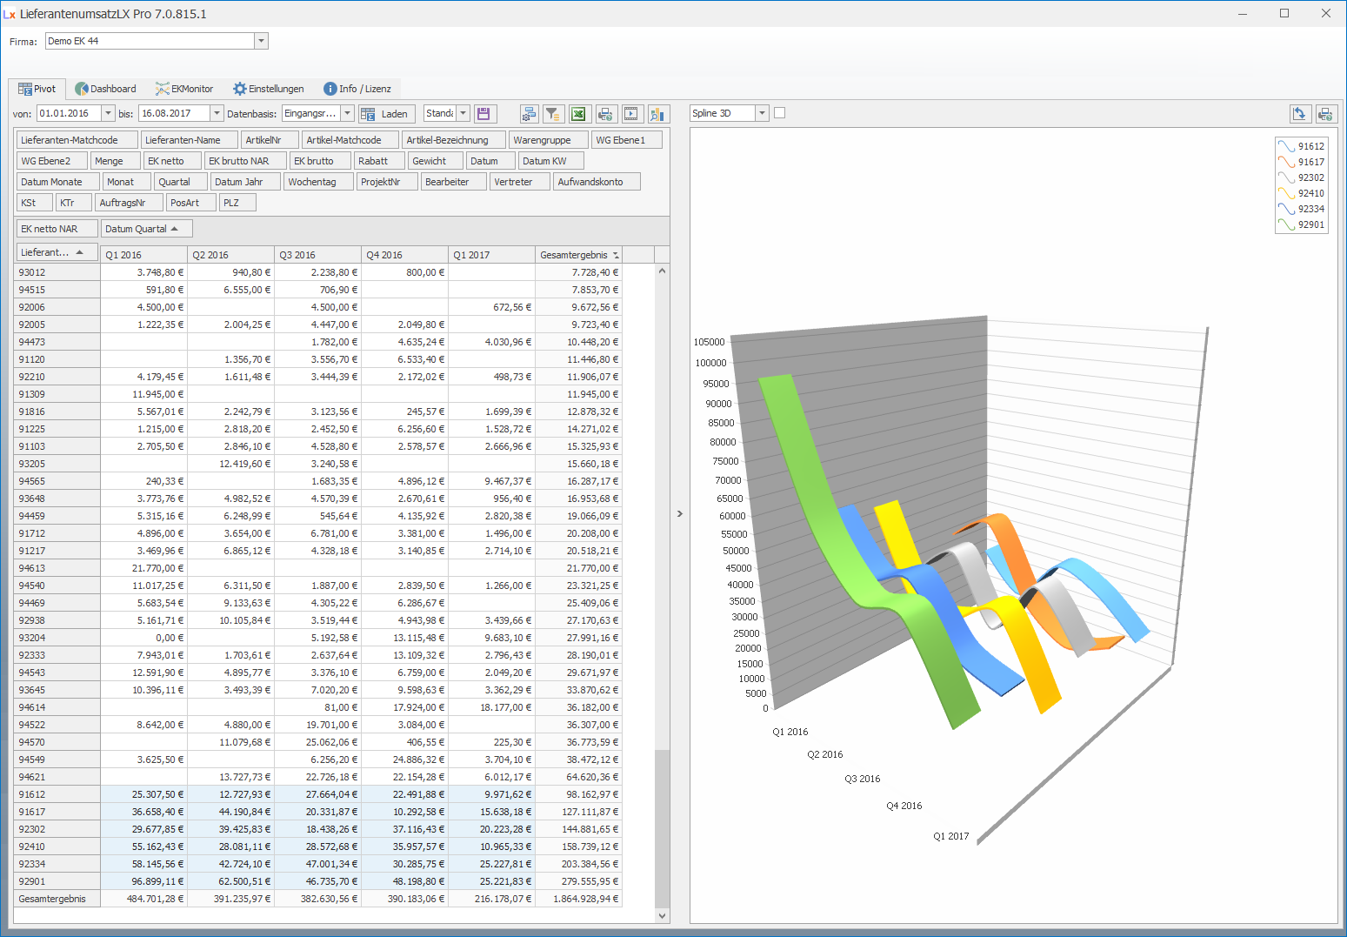Open the 'bis' date picker dropdown

coord(217,113)
